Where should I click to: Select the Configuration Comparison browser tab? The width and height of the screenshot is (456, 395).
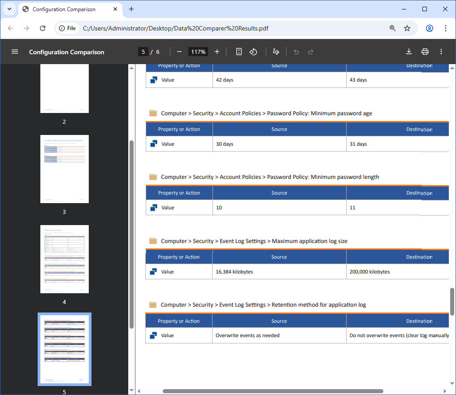70,9
